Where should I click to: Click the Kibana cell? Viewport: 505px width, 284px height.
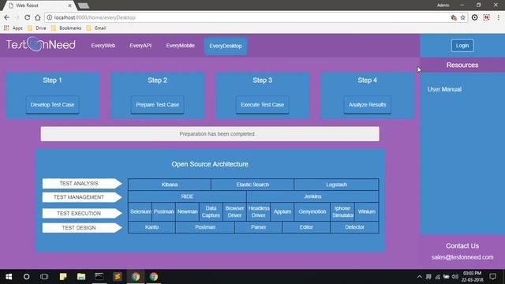coord(170,185)
